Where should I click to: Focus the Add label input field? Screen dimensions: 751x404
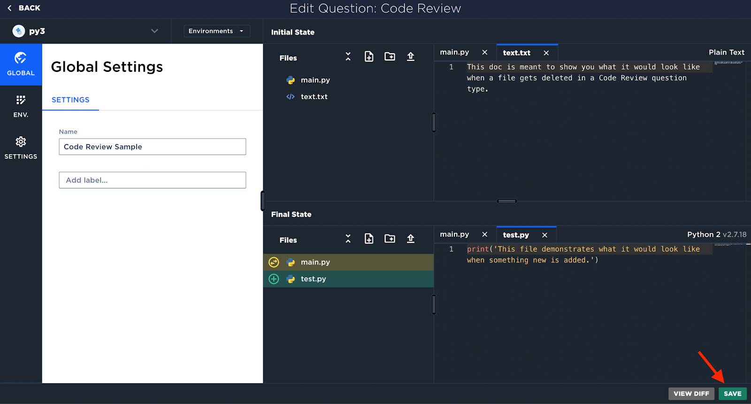152,180
